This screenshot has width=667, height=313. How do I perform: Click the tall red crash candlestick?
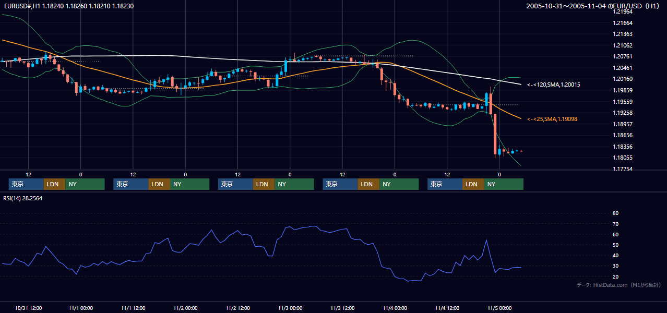point(495,135)
